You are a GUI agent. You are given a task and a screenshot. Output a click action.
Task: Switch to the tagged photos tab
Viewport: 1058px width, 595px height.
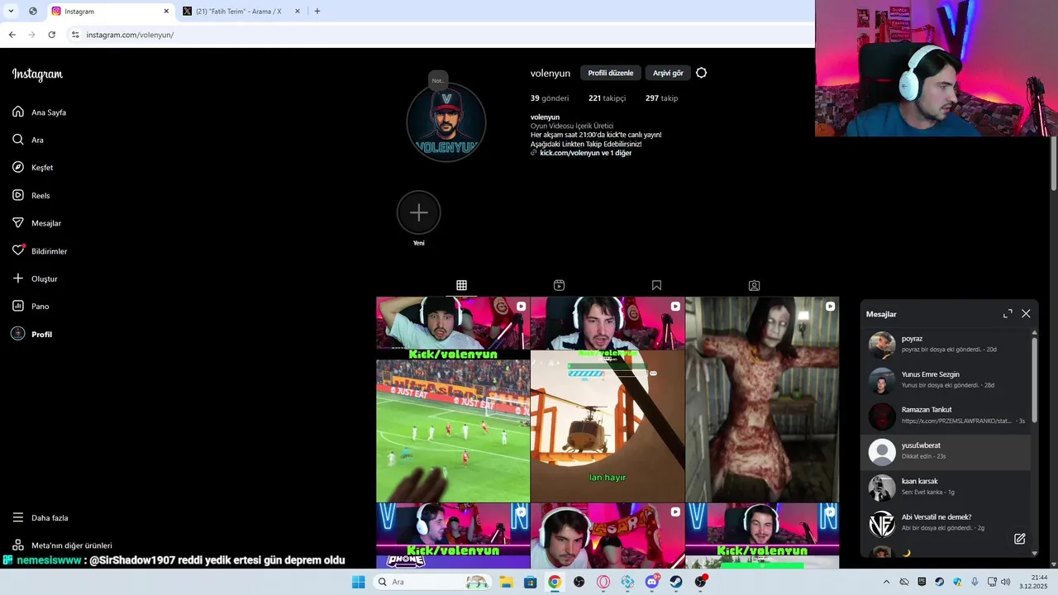pyautogui.click(x=754, y=285)
